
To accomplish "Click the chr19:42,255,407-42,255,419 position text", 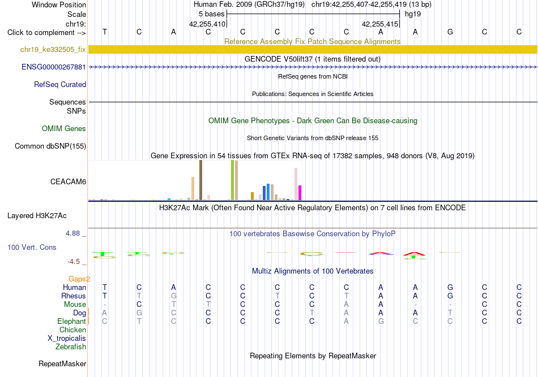I will [x=359, y=5].
